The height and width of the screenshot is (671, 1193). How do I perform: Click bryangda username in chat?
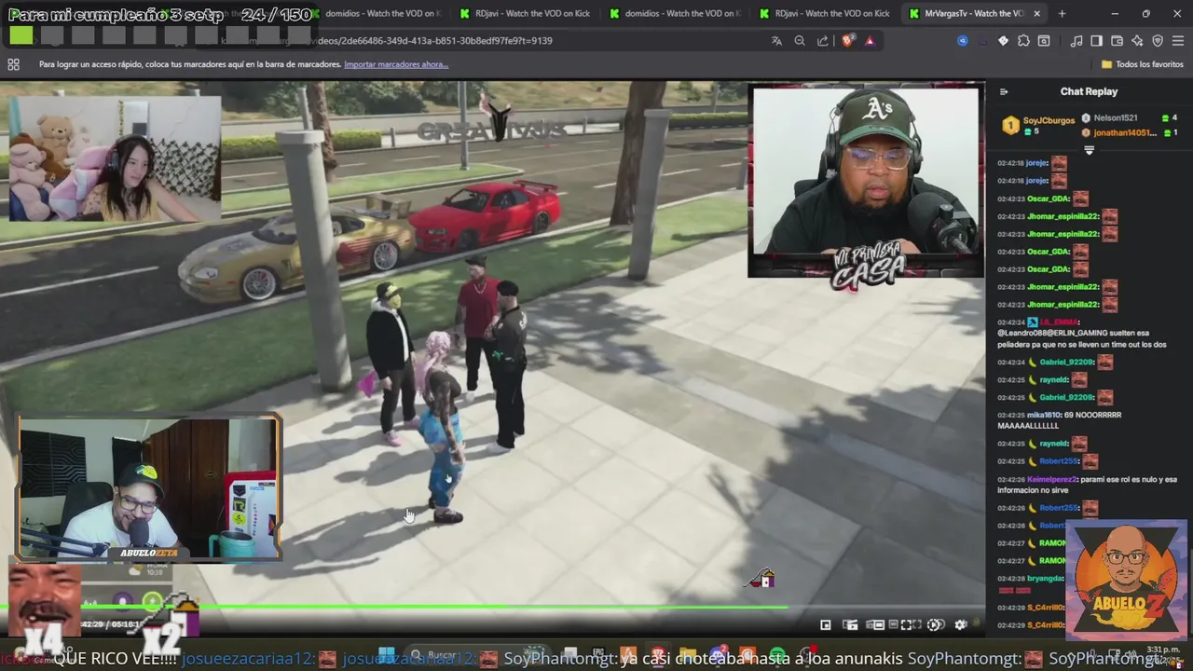click(1044, 578)
